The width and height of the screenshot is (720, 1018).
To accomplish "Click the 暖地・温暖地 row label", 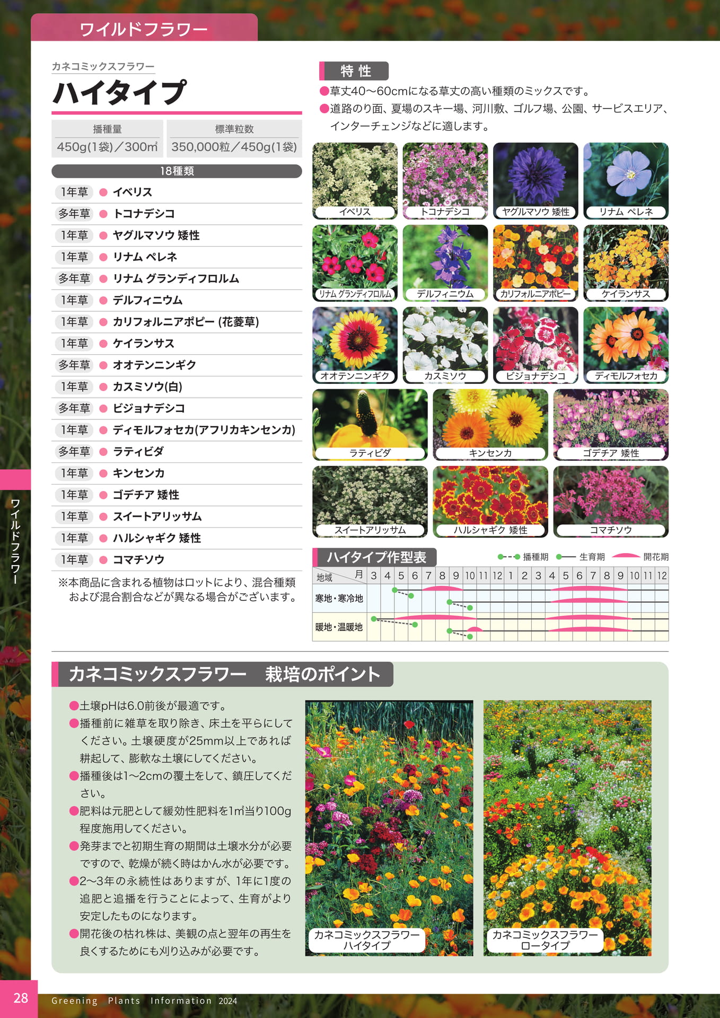I will coord(339,627).
